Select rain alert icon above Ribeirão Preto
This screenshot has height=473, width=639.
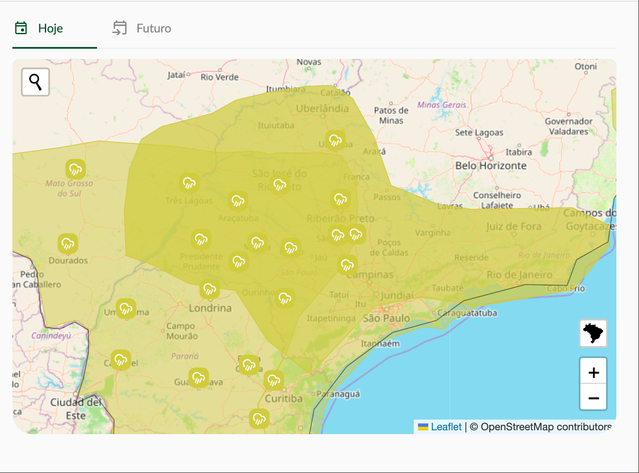pos(341,199)
